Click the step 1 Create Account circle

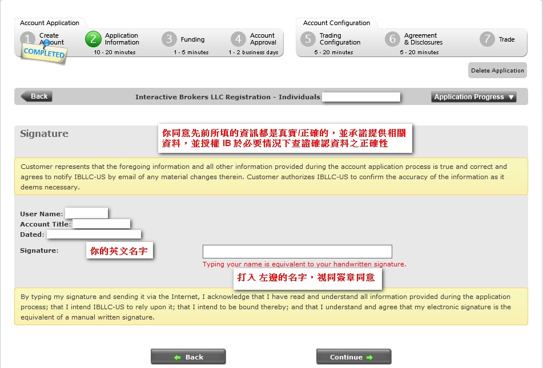[28, 39]
